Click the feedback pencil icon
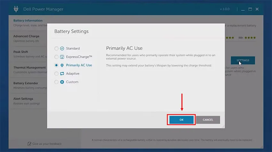This screenshot has height=152, width=272. click(x=29, y=143)
